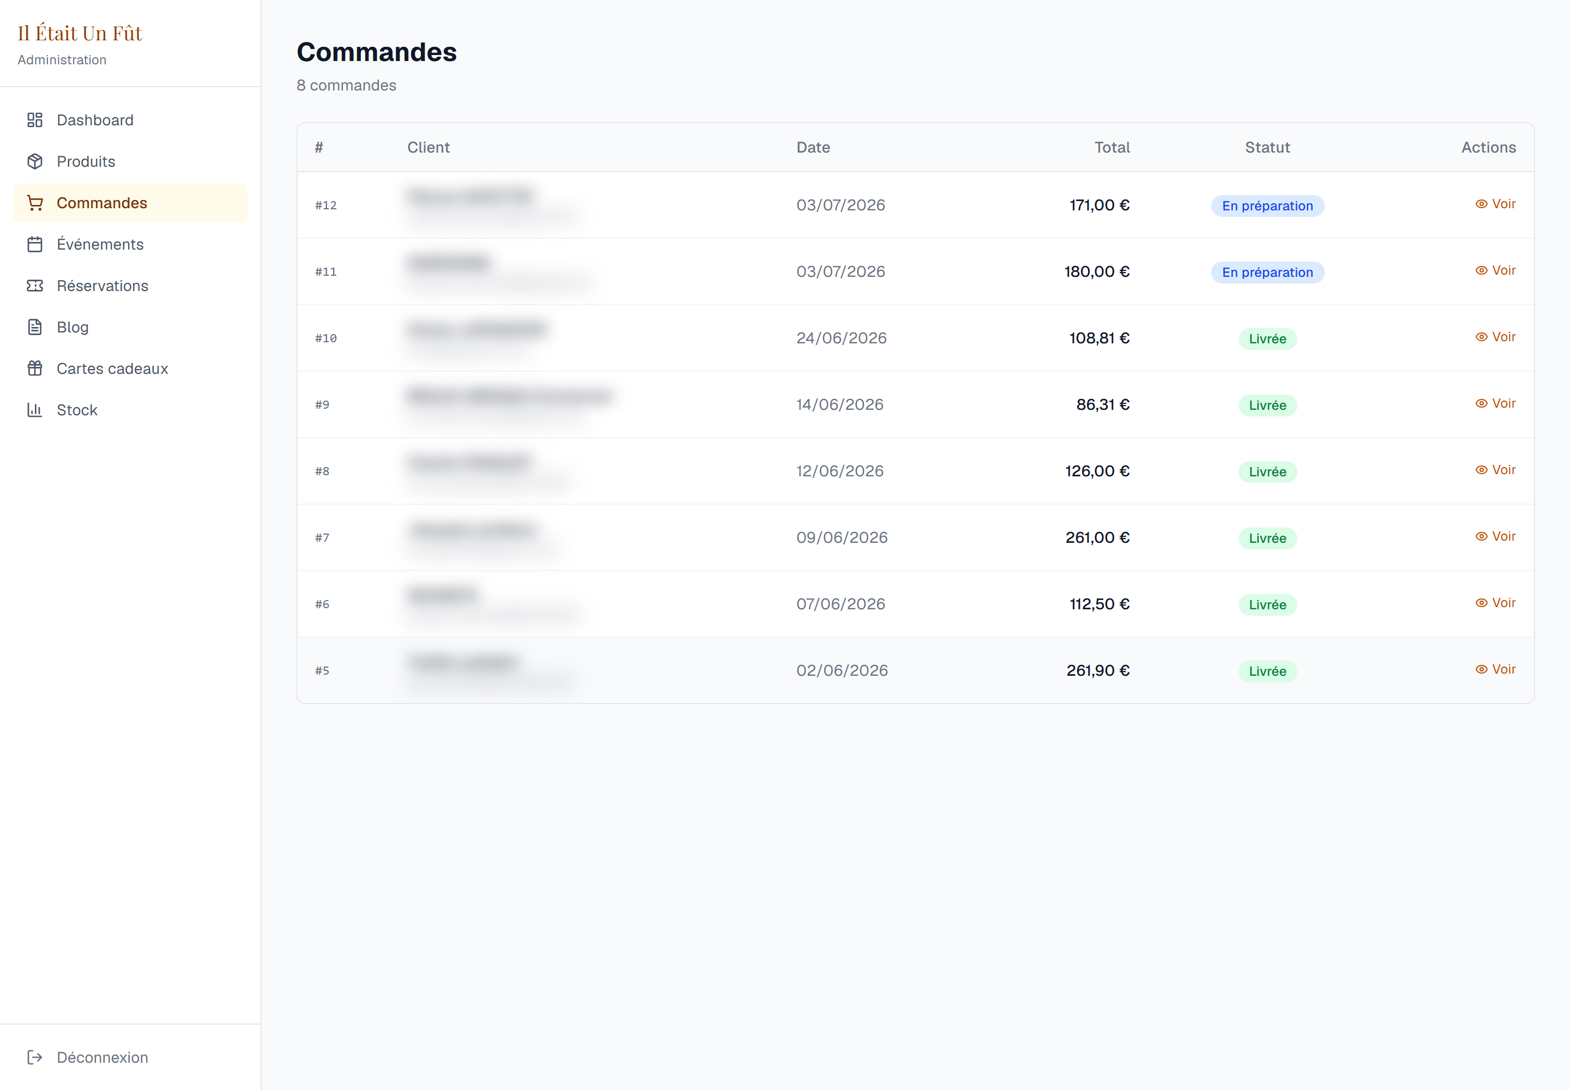Open order #6 Voir link
The height and width of the screenshot is (1090, 1570).
pos(1495,603)
